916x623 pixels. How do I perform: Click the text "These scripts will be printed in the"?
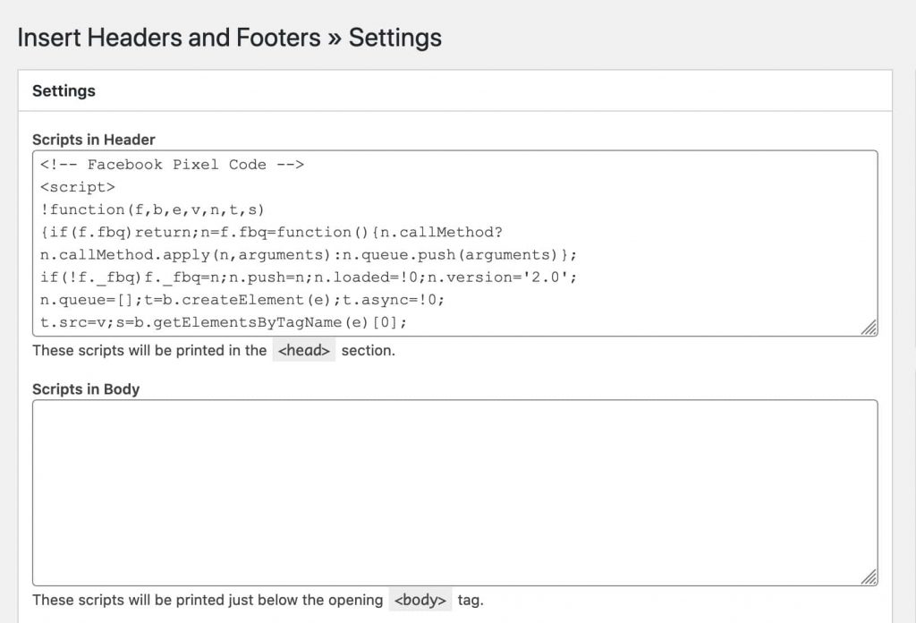[149, 351]
